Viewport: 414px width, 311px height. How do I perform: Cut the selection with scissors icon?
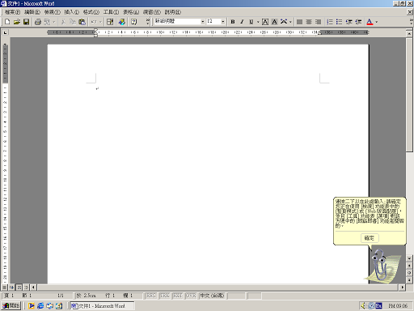coord(63,22)
